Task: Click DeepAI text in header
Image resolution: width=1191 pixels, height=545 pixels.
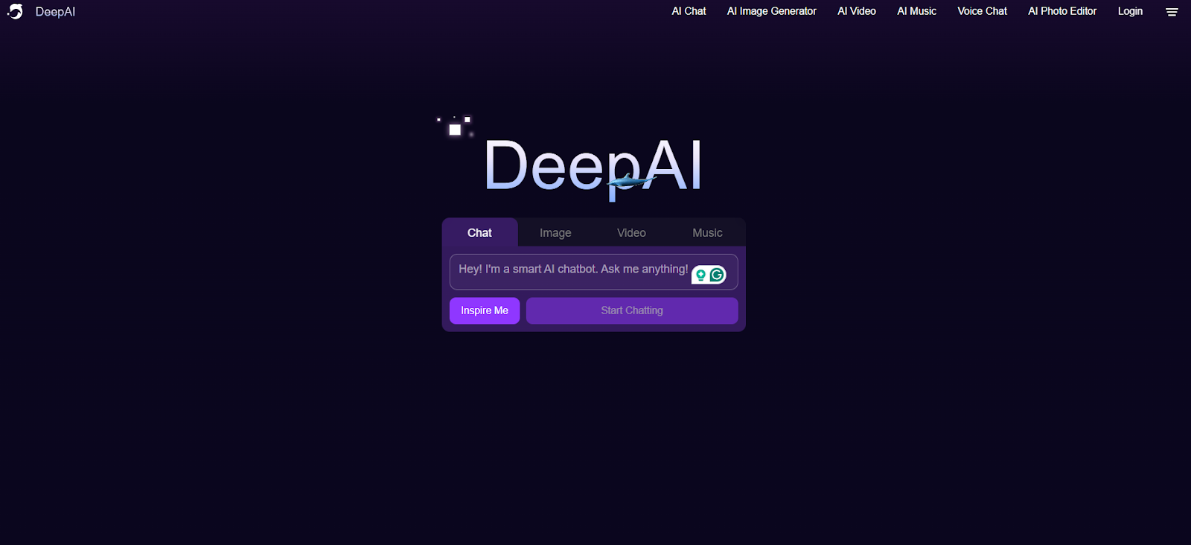Action: pos(55,12)
